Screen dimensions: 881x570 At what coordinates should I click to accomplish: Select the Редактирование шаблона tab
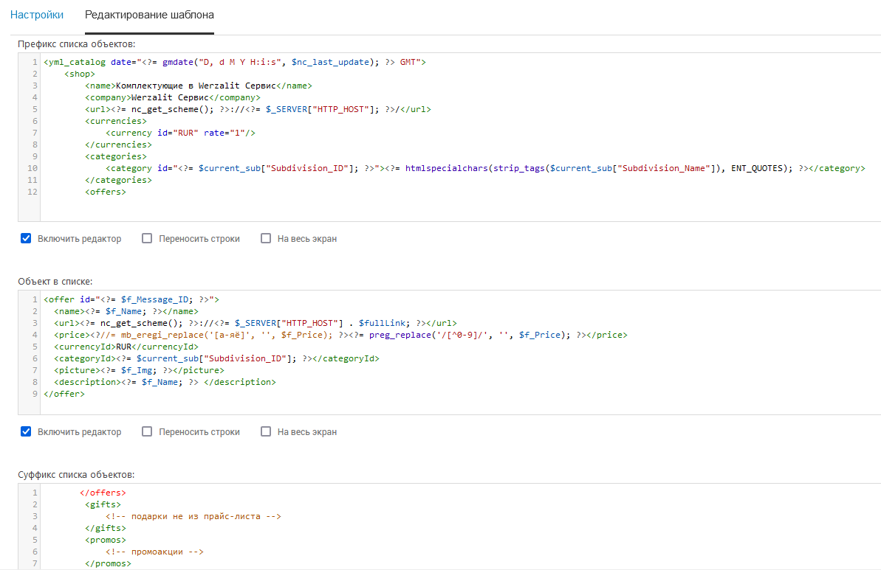(149, 15)
